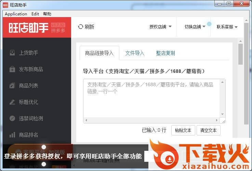
Task: Open the Edit menu
Action: click(x=35, y=14)
